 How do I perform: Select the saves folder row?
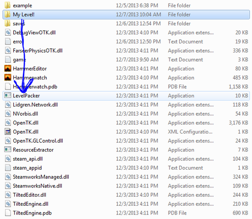[x=126, y=24]
